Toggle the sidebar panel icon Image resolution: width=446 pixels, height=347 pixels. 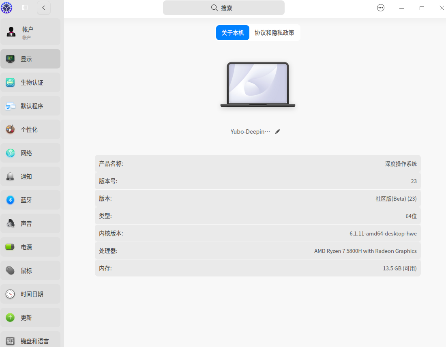click(x=25, y=8)
